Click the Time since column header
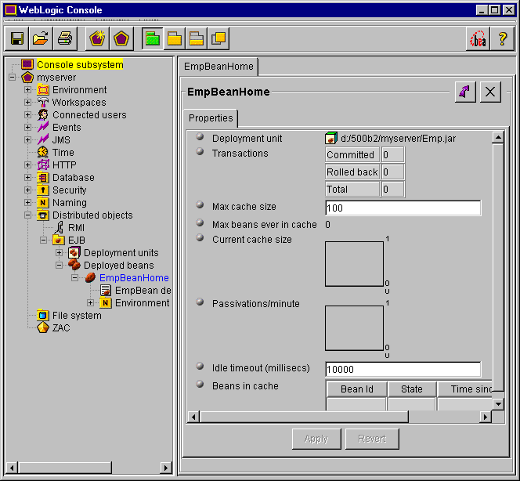The image size is (520, 481). pyautogui.click(x=465, y=389)
